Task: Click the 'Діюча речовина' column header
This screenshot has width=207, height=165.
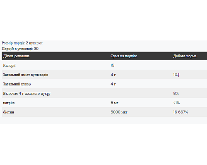Action: tap(16, 56)
